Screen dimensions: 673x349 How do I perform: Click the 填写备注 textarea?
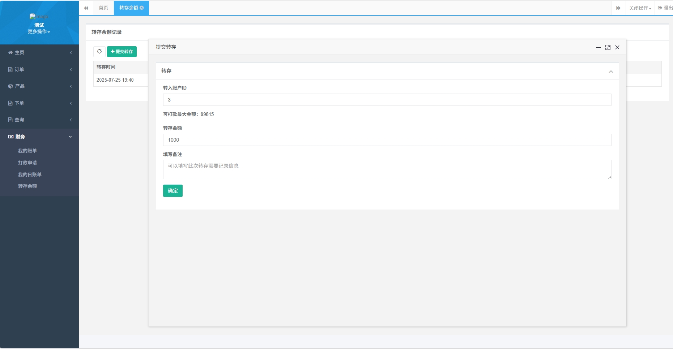click(387, 169)
